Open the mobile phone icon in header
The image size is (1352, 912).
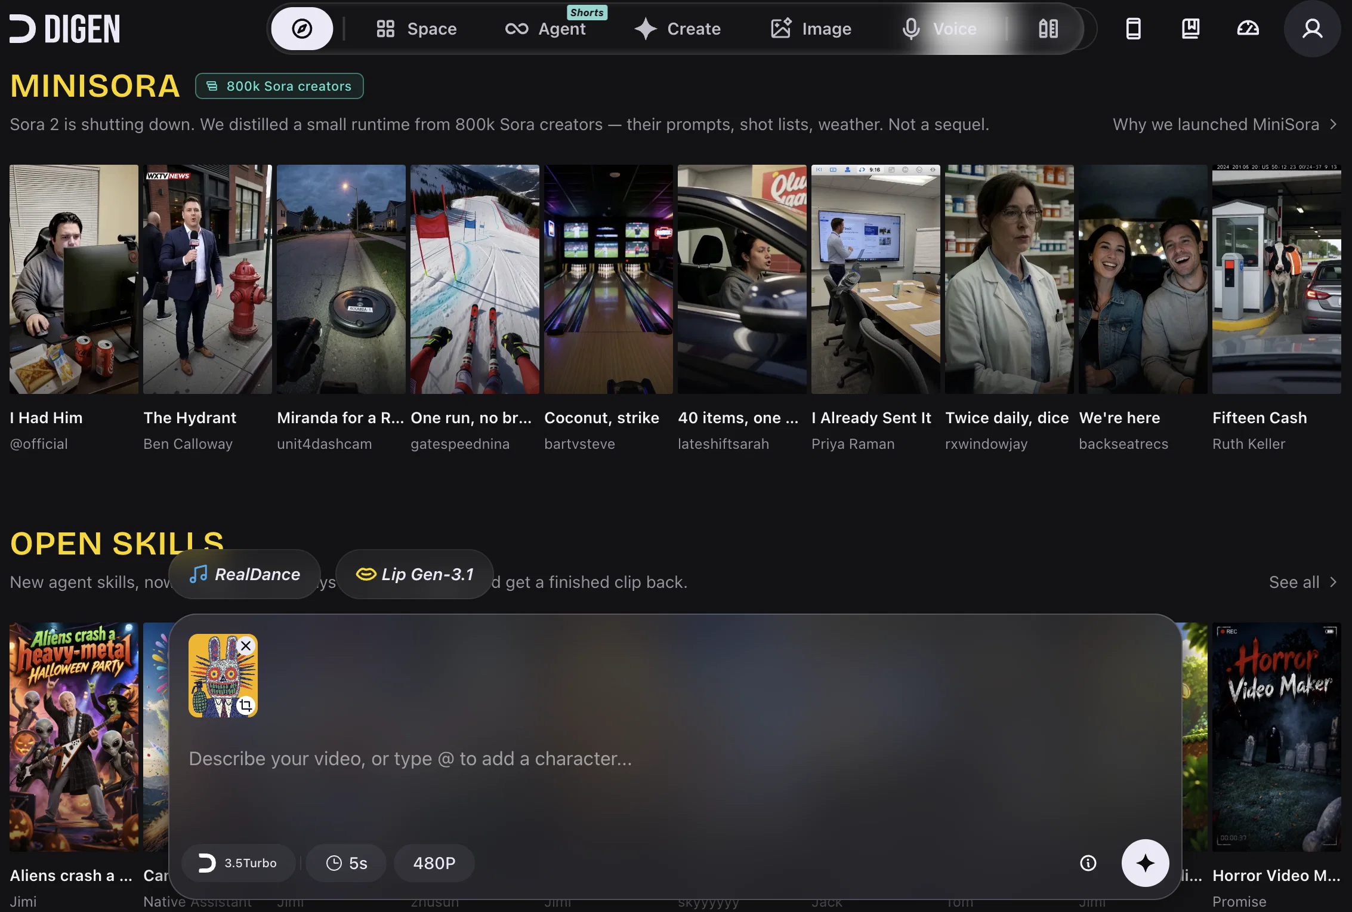[1133, 29]
